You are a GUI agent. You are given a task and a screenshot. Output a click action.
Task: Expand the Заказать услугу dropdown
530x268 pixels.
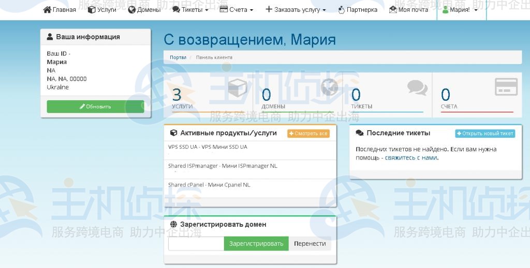[296, 10]
